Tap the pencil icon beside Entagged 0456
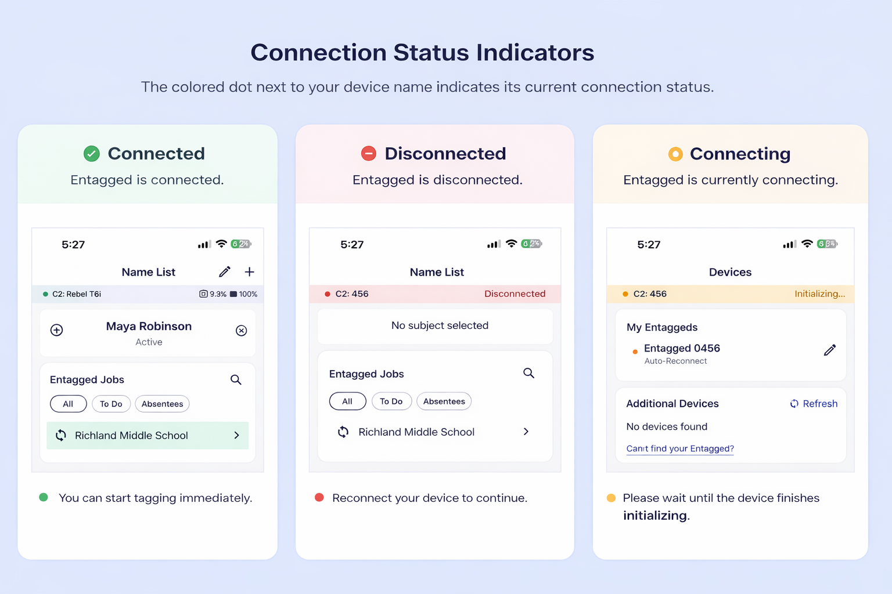The height and width of the screenshot is (594, 892). 830,350
